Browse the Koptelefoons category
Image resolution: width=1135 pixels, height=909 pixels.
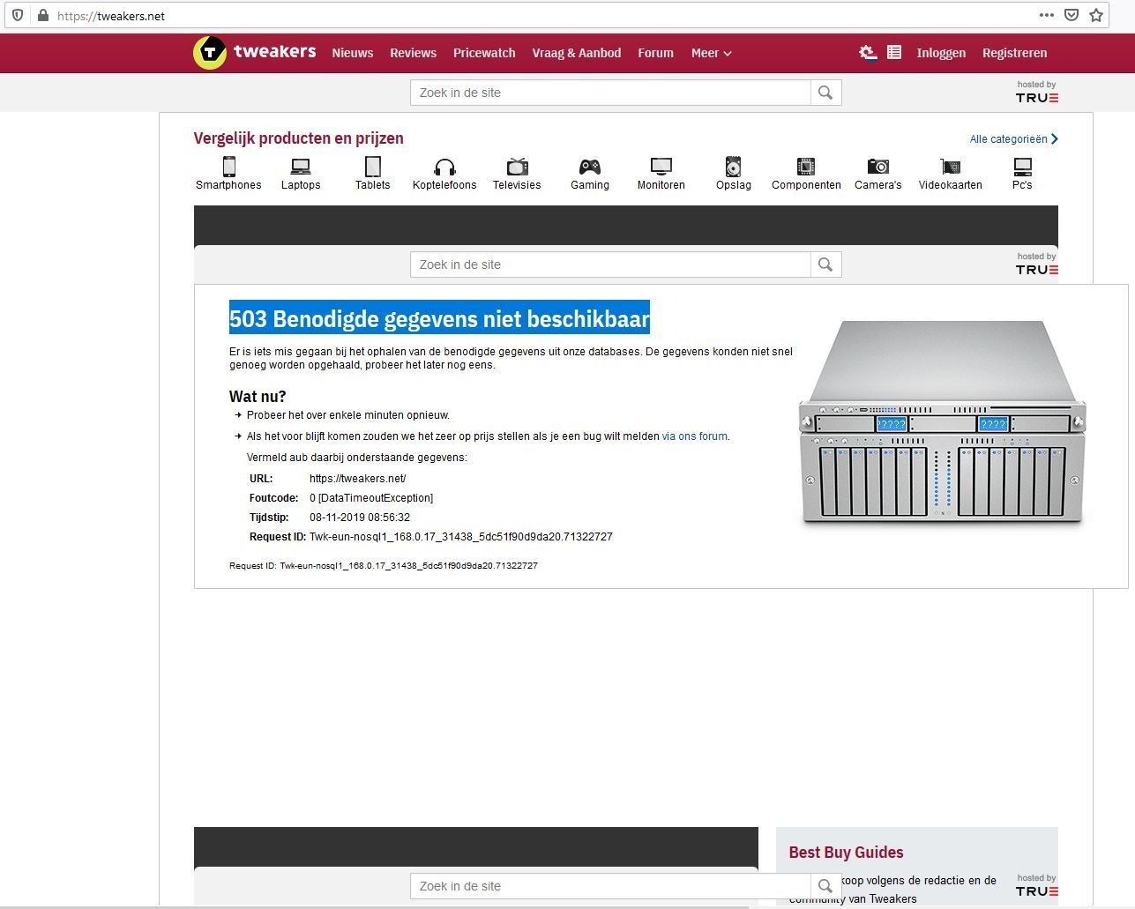[x=444, y=174]
